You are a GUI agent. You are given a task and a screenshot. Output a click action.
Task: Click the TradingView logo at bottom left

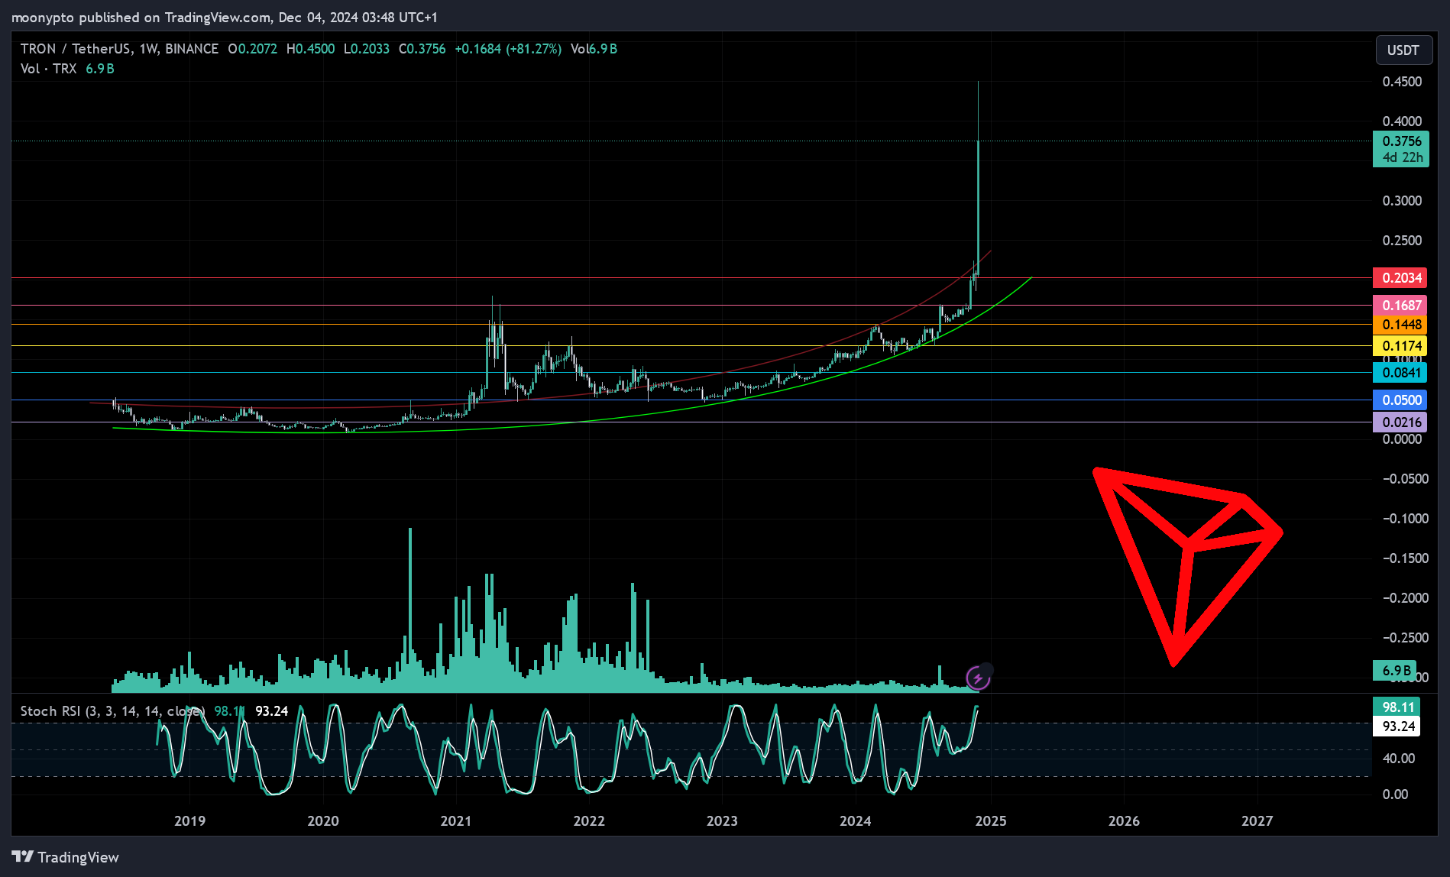66,857
